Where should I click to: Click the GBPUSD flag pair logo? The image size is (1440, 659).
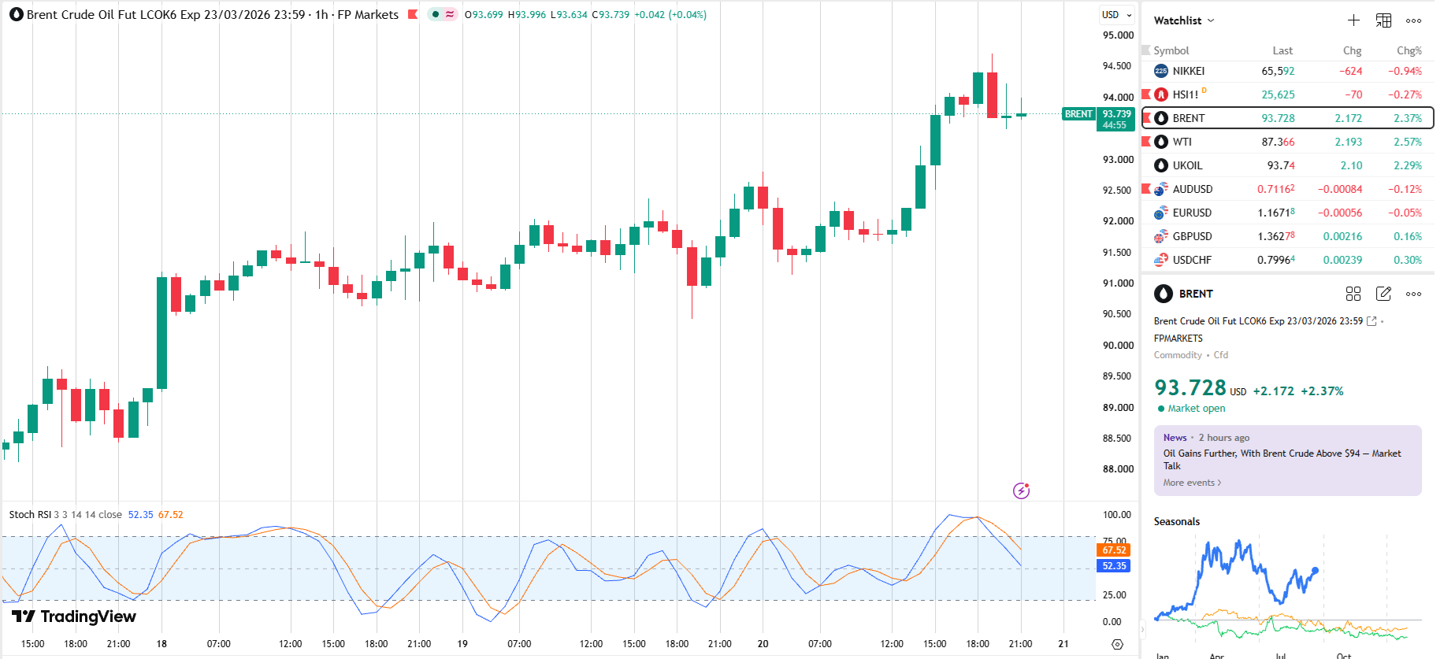pos(1161,236)
